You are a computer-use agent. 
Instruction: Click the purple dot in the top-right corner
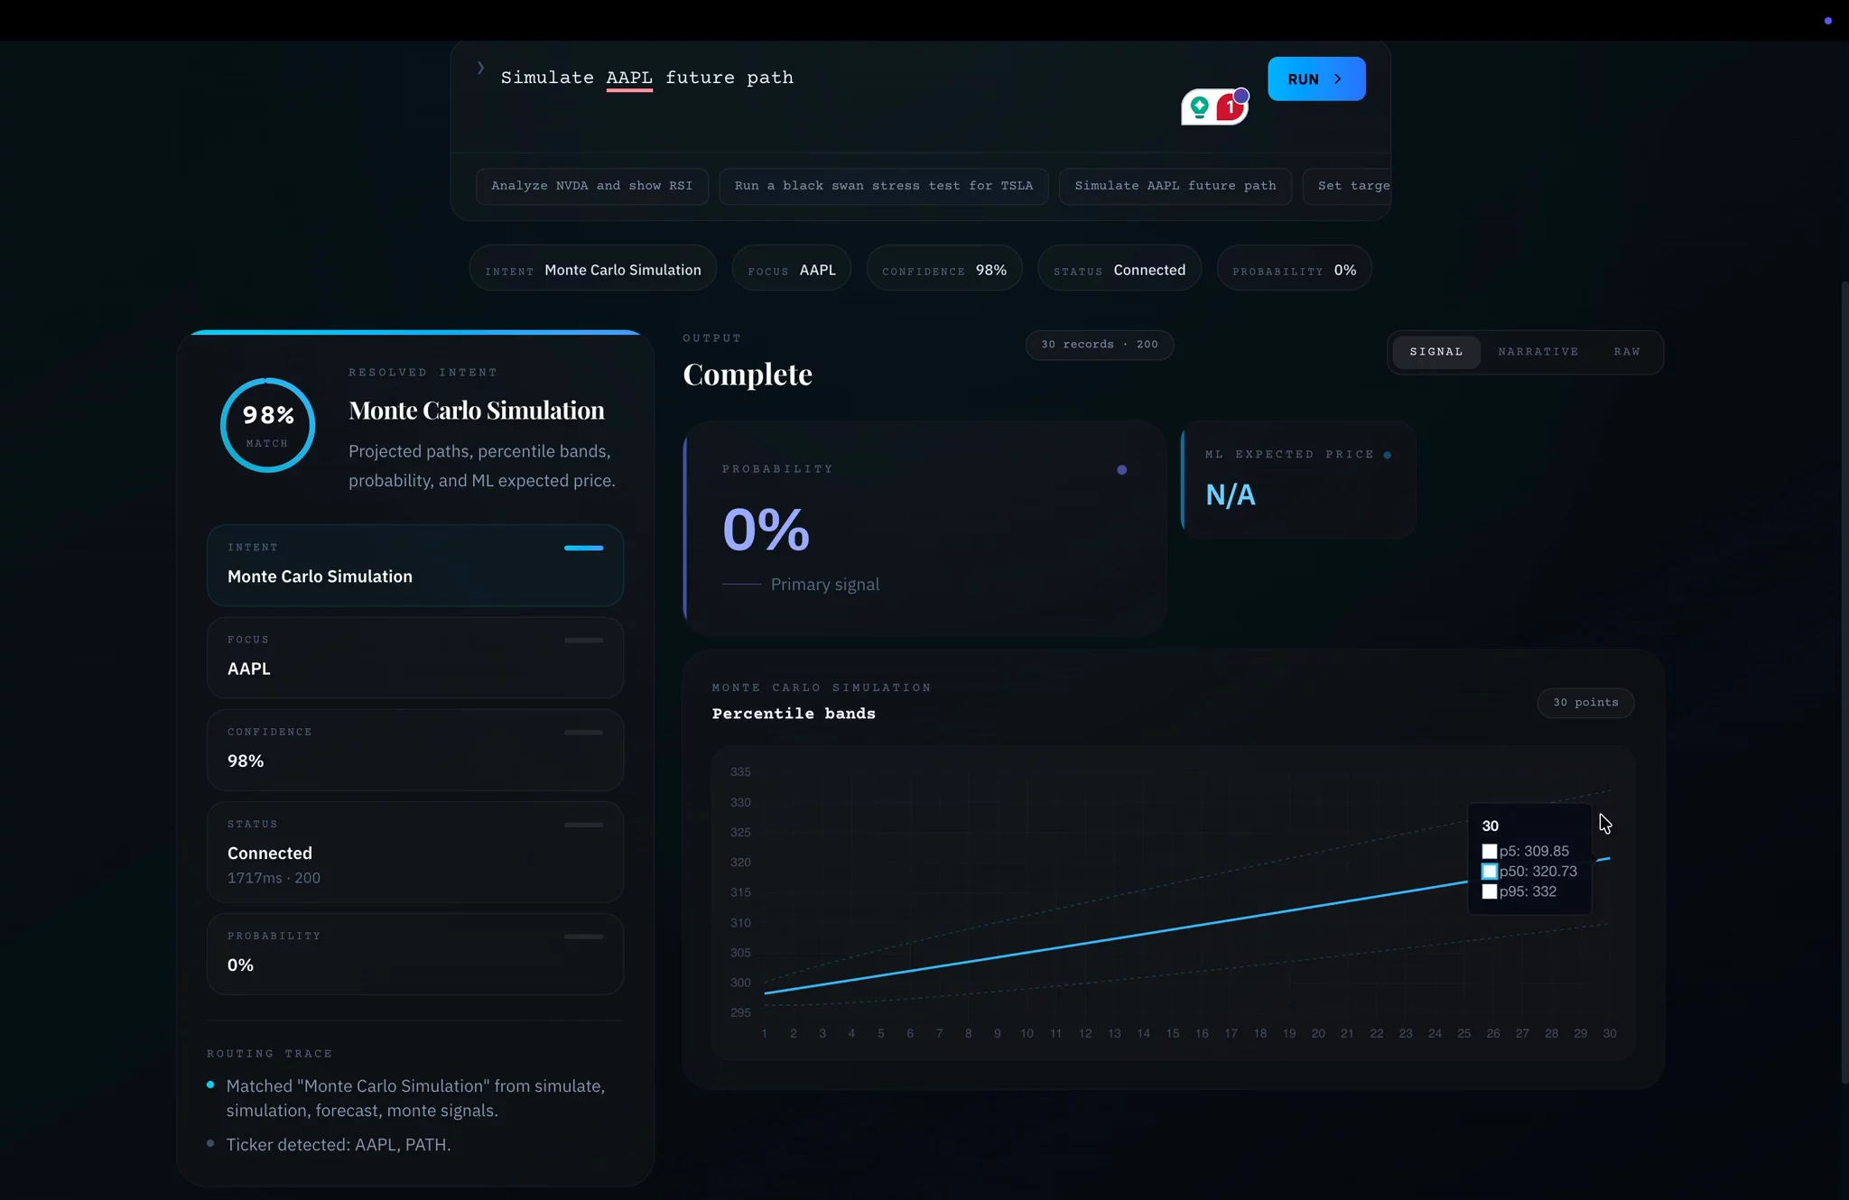[x=1828, y=20]
